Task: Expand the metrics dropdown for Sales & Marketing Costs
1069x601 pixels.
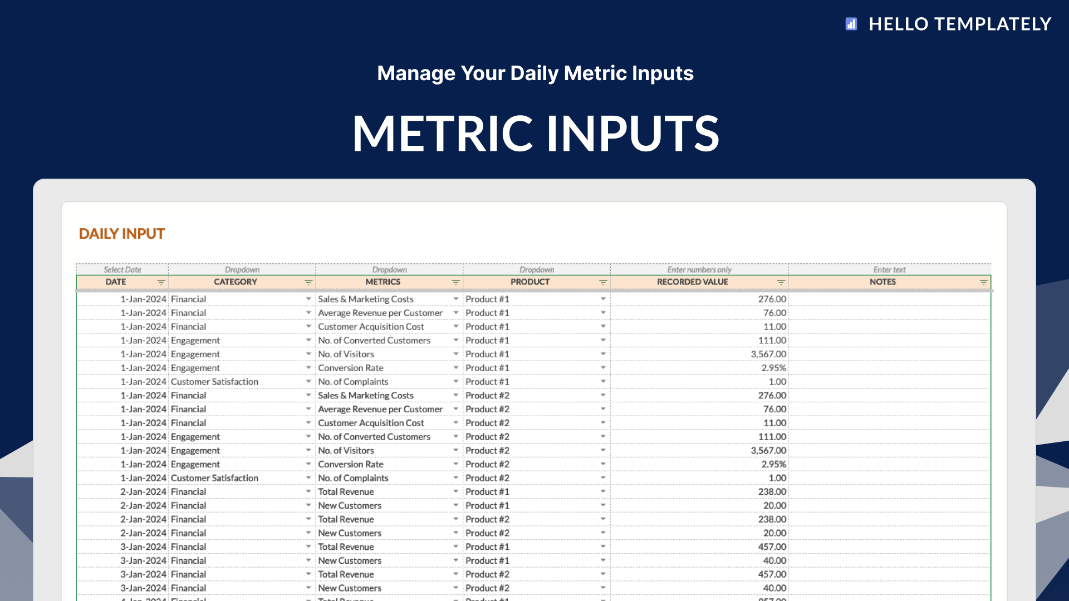Action: (456, 299)
